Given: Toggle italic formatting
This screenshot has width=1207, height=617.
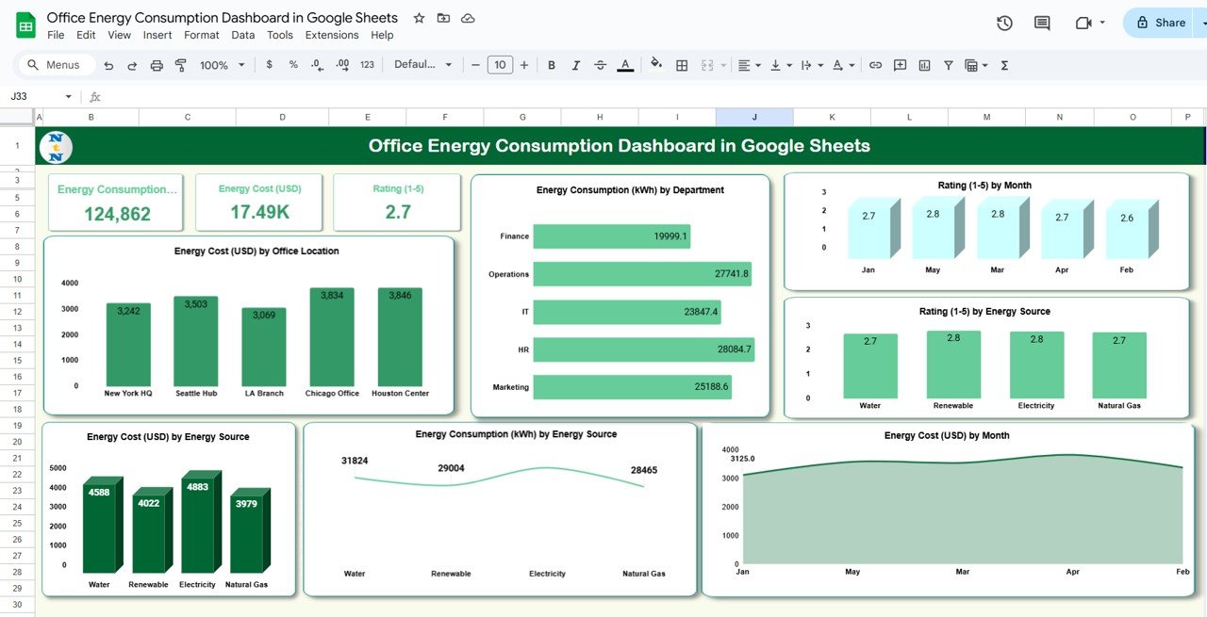Looking at the screenshot, I should point(576,65).
